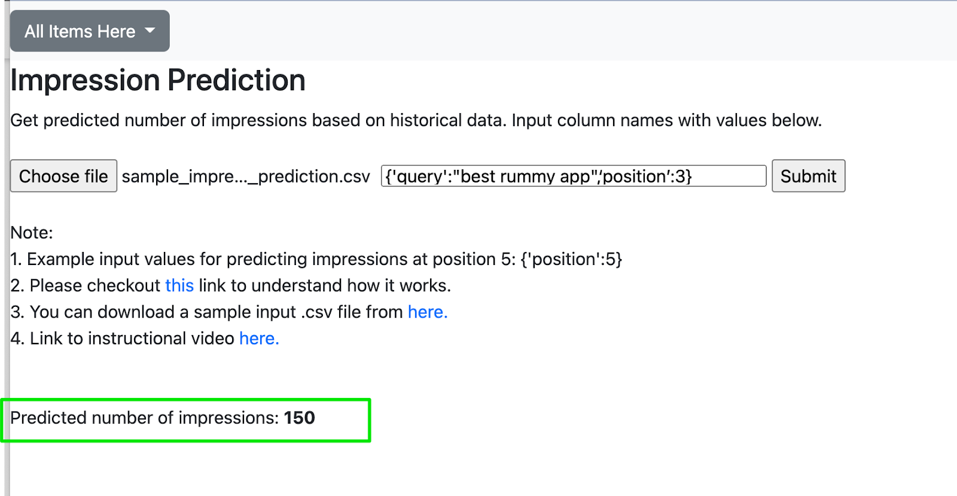Image resolution: width=957 pixels, height=496 pixels.
Task: Download sample input .csv via here link
Action: (428, 312)
